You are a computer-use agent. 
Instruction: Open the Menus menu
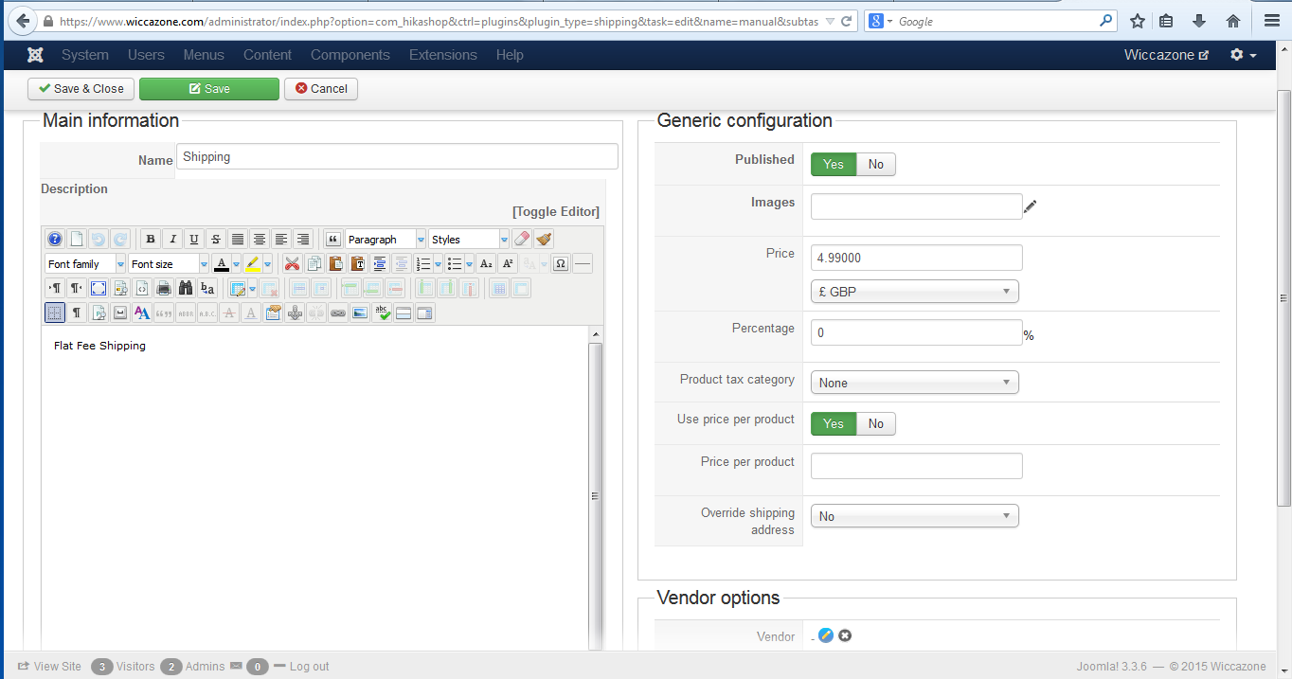click(204, 55)
